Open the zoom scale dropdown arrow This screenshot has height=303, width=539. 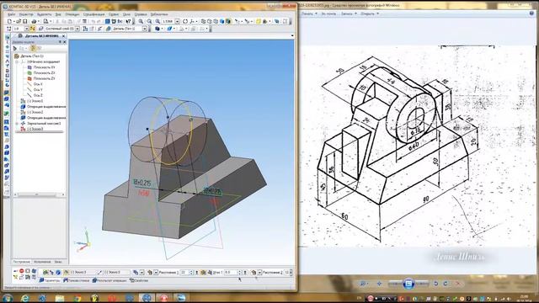point(177,21)
